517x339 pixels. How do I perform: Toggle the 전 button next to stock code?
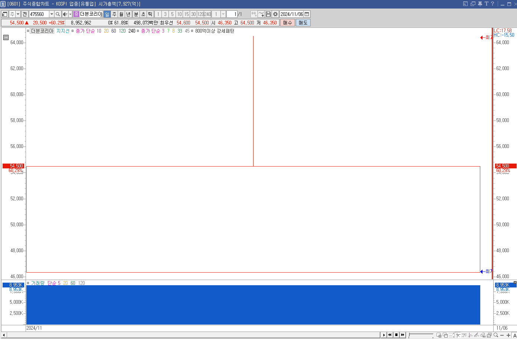24,14
